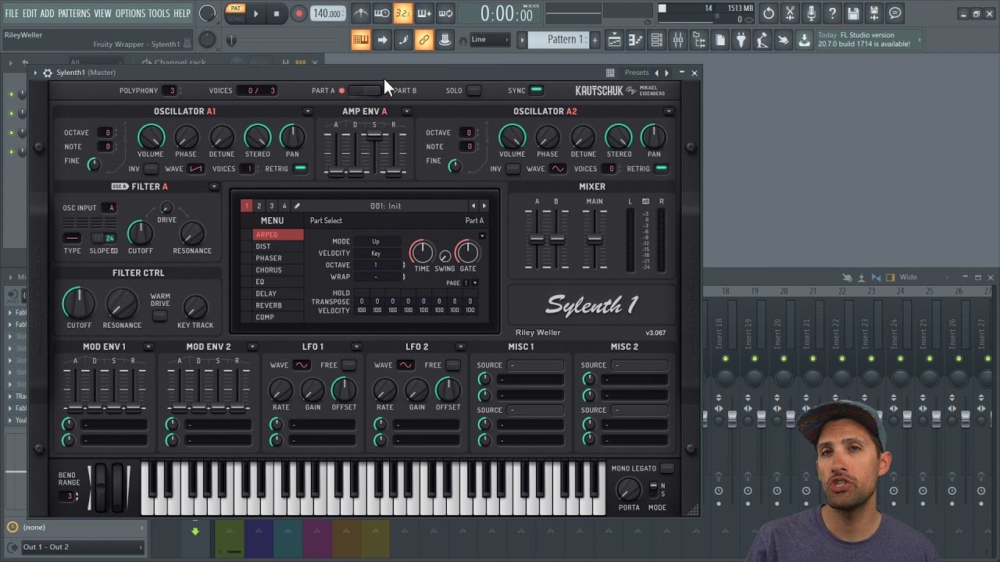Toggle the SYNC switch
Screen dimensions: 1000x562
(536, 91)
